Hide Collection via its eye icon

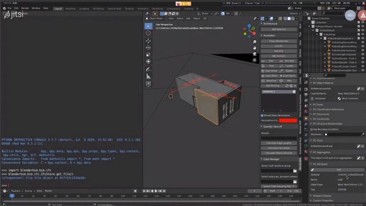[363, 22]
